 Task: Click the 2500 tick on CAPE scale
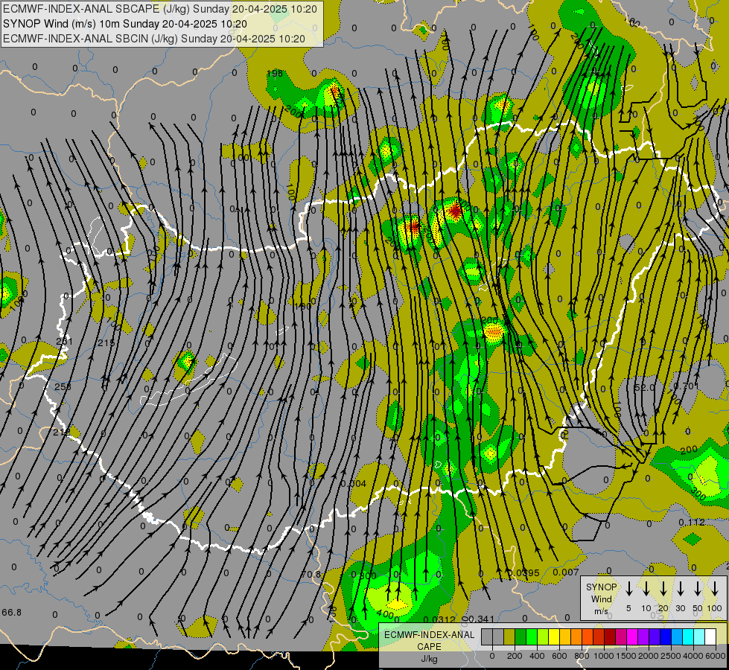point(671,656)
